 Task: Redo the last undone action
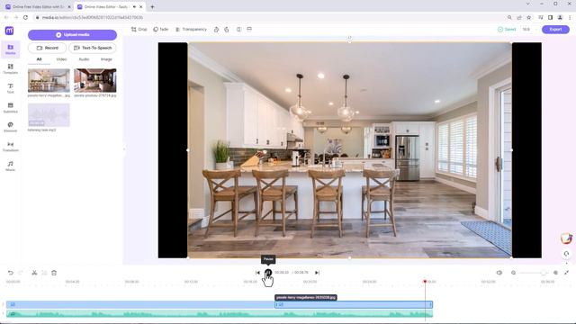click(x=21, y=273)
